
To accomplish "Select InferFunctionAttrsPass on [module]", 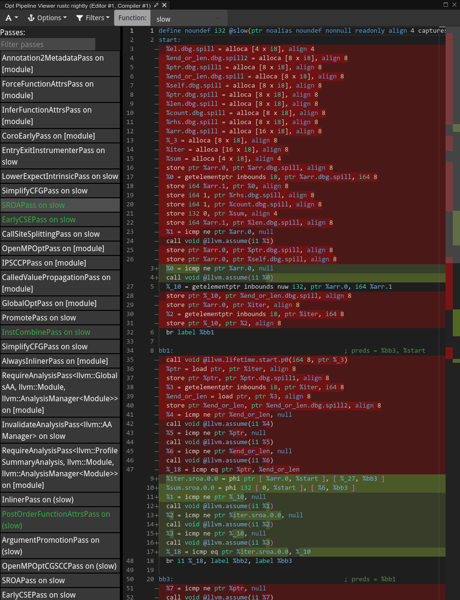I will pos(60,115).
